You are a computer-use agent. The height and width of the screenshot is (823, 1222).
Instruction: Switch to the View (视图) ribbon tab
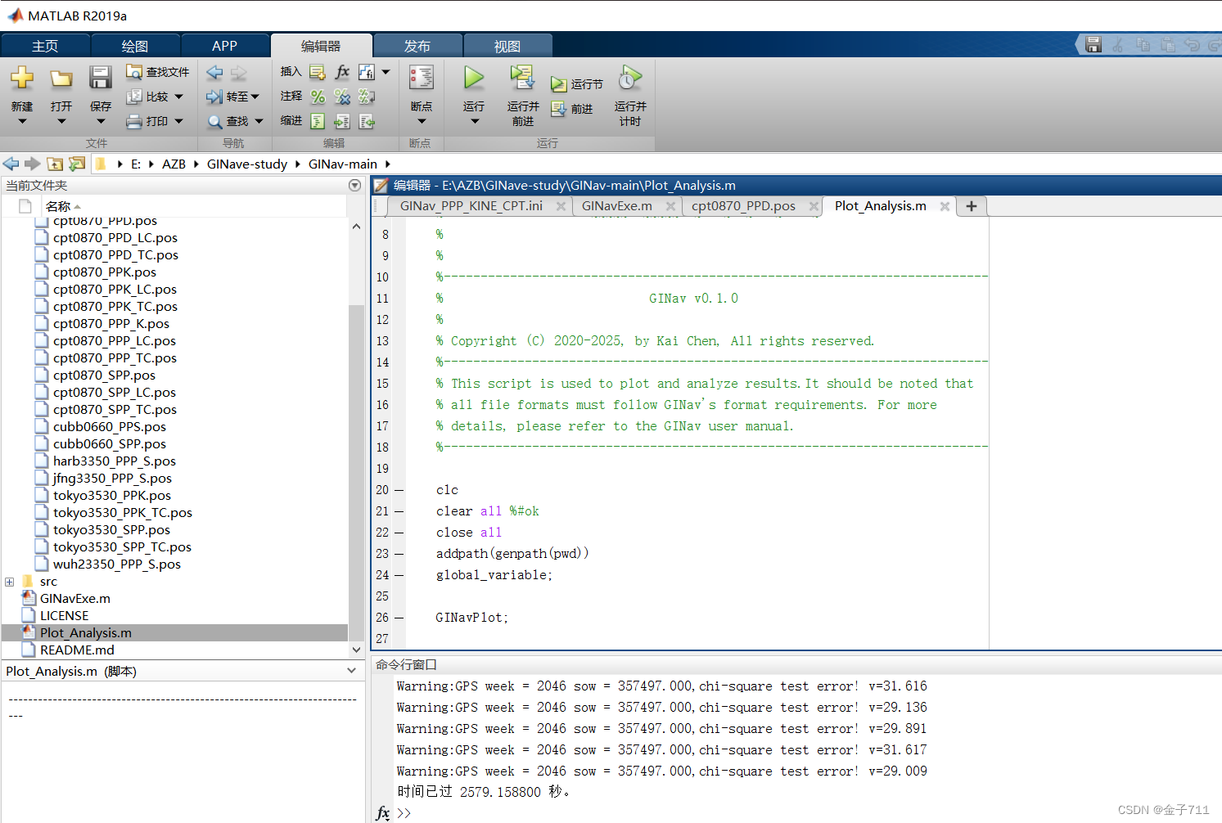click(507, 46)
